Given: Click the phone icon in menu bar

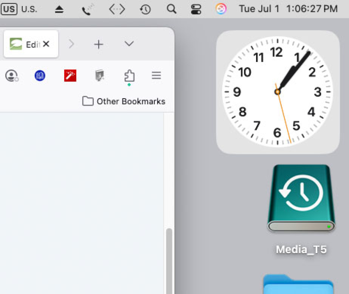Looking at the screenshot, I should 88,9.
